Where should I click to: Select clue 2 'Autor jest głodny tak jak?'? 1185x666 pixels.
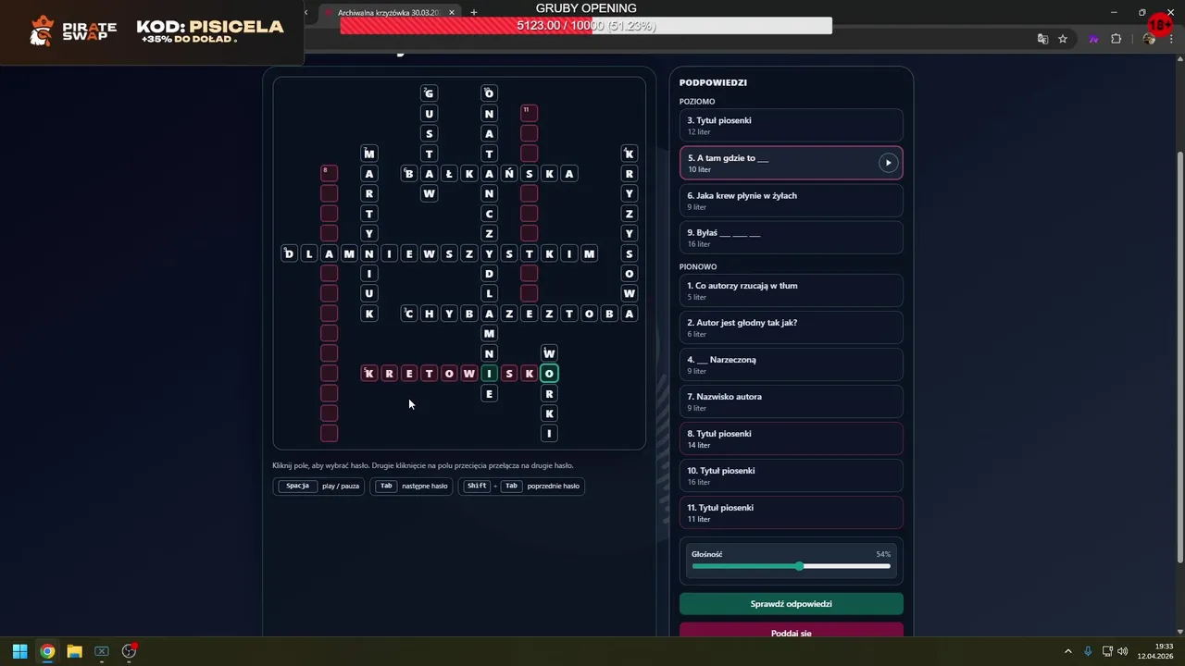point(791,327)
